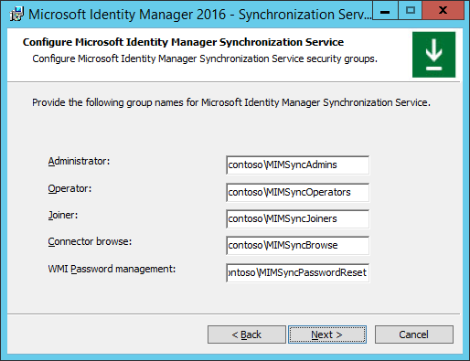470x361 pixels.
Task: Cancel the setup wizard
Action: (x=414, y=334)
